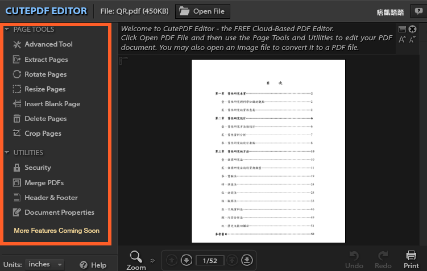Expand zoom options double-chevron
This screenshot has width=427, height=271.
152,261
